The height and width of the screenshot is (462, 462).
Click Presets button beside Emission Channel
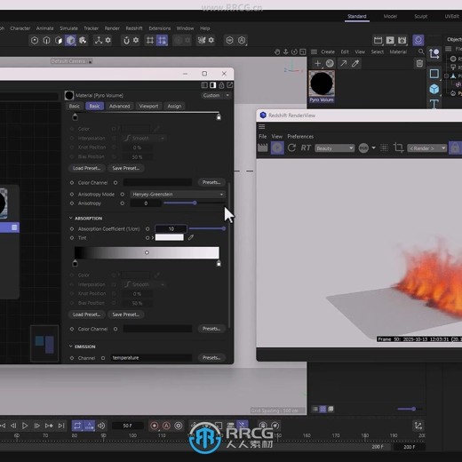(211, 358)
